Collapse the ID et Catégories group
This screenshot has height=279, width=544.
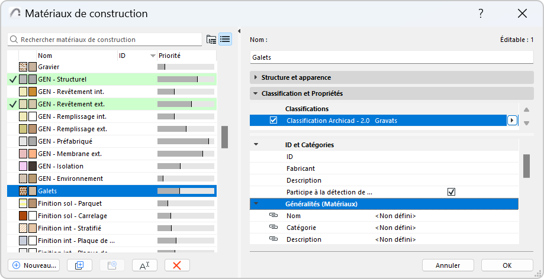pyautogui.click(x=256, y=145)
